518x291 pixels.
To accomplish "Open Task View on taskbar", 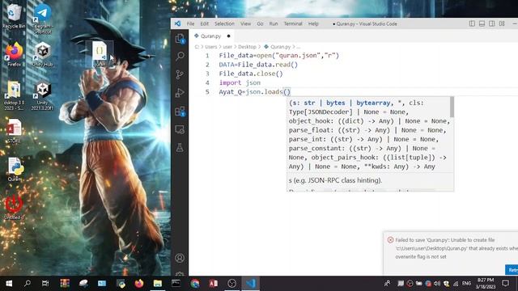I will pyautogui.click(x=45, y=284).
